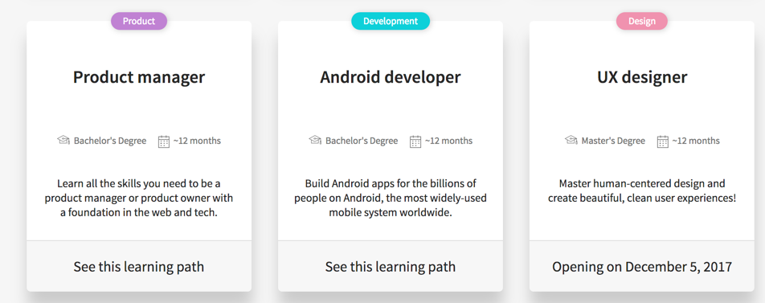Open the Android developer card title
Viewport: 765px width, 303px height.
click(391, 77)
